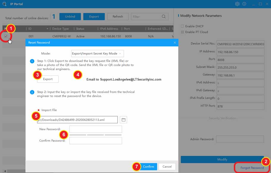The width and height of the screenshot is (271, 173).
Task: Open settings gear icon in title bar
Action: (x=237, y=4)
